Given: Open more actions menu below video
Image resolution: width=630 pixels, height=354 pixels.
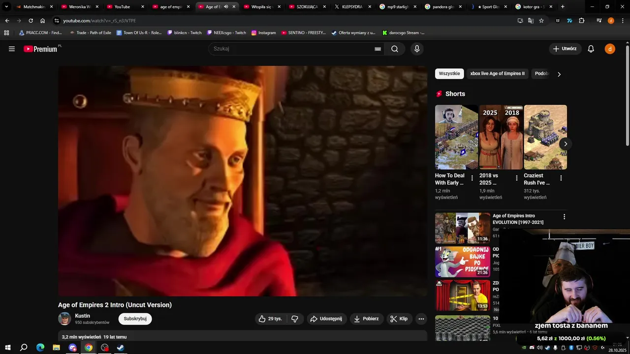Looking at the screenshot, I should [x=421, y=319].
